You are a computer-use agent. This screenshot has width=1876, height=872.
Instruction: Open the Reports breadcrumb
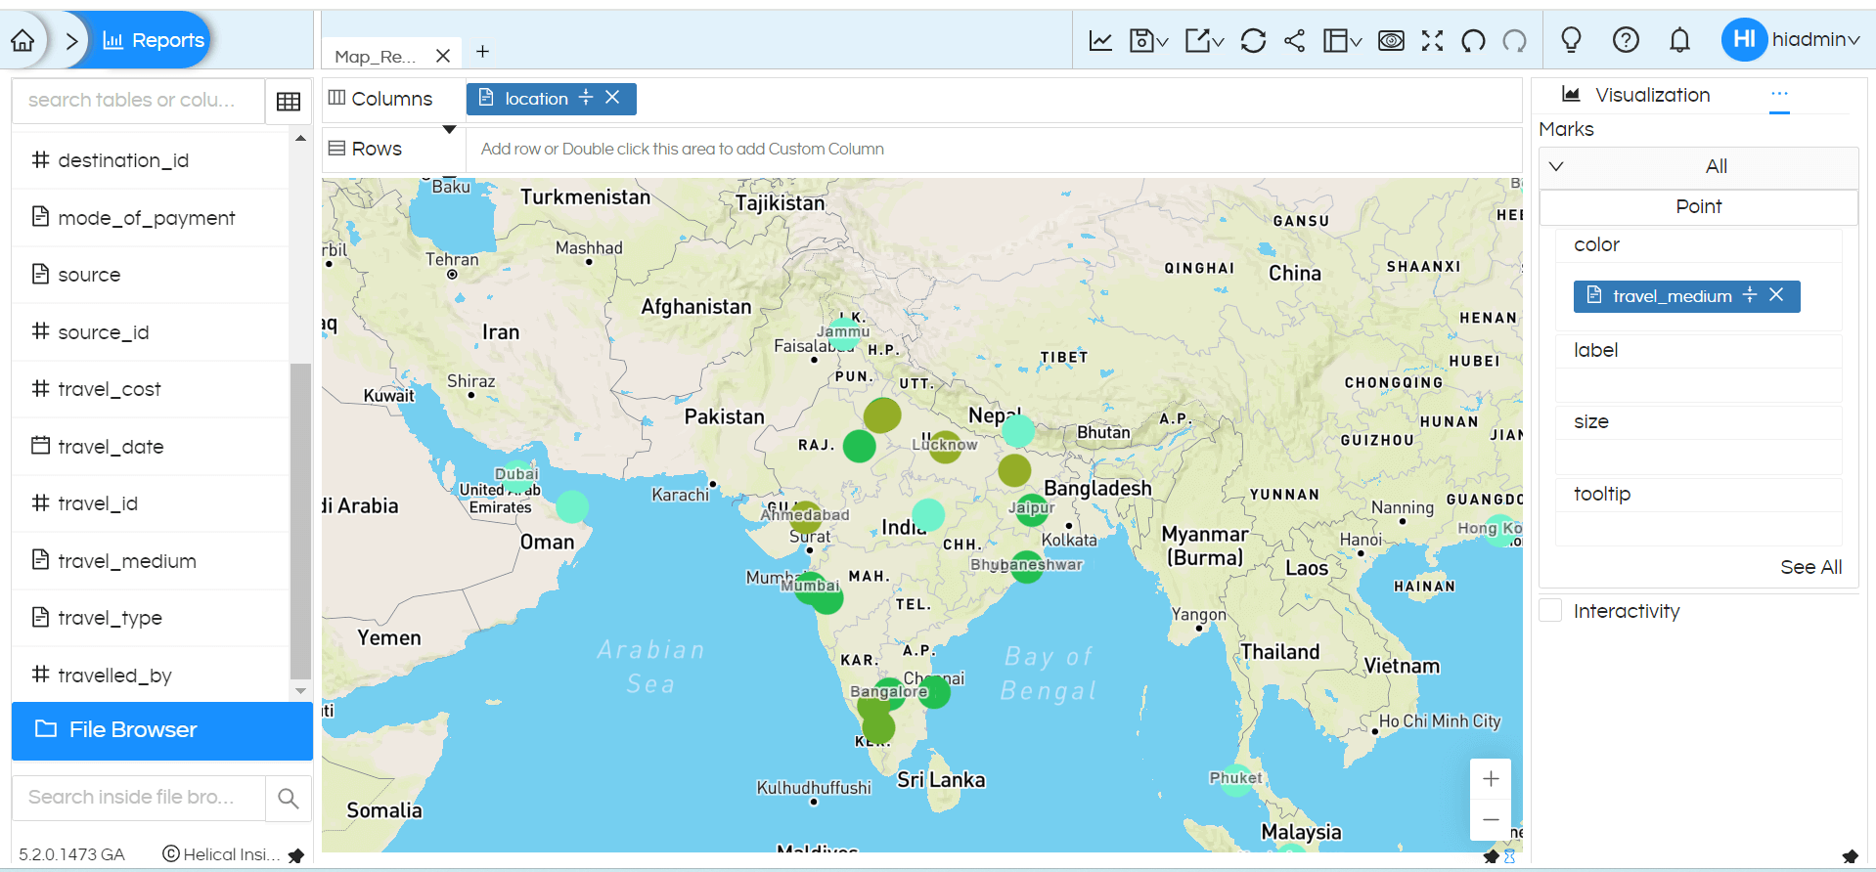click(154, 40)
